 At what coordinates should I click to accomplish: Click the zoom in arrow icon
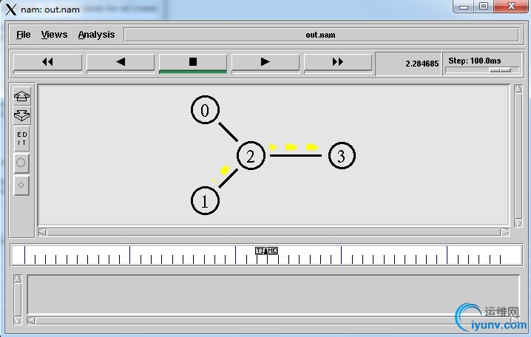coord(21,96)
